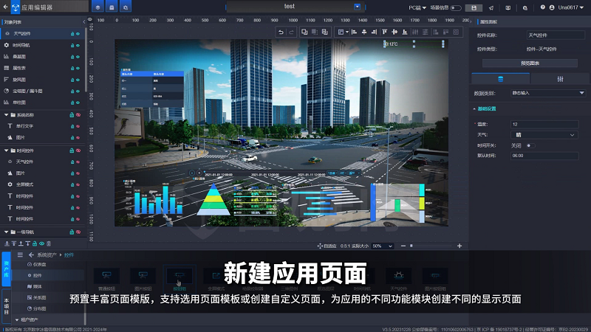Click back arrow before 系统资产 breadcrumb
The image size is (591, 332).
[31, 255]
